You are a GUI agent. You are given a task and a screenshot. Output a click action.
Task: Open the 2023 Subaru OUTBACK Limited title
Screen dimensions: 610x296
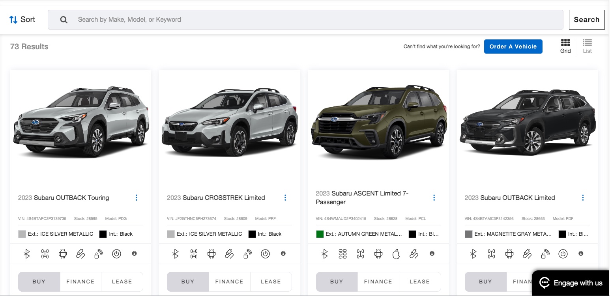(x=510, y=197)
